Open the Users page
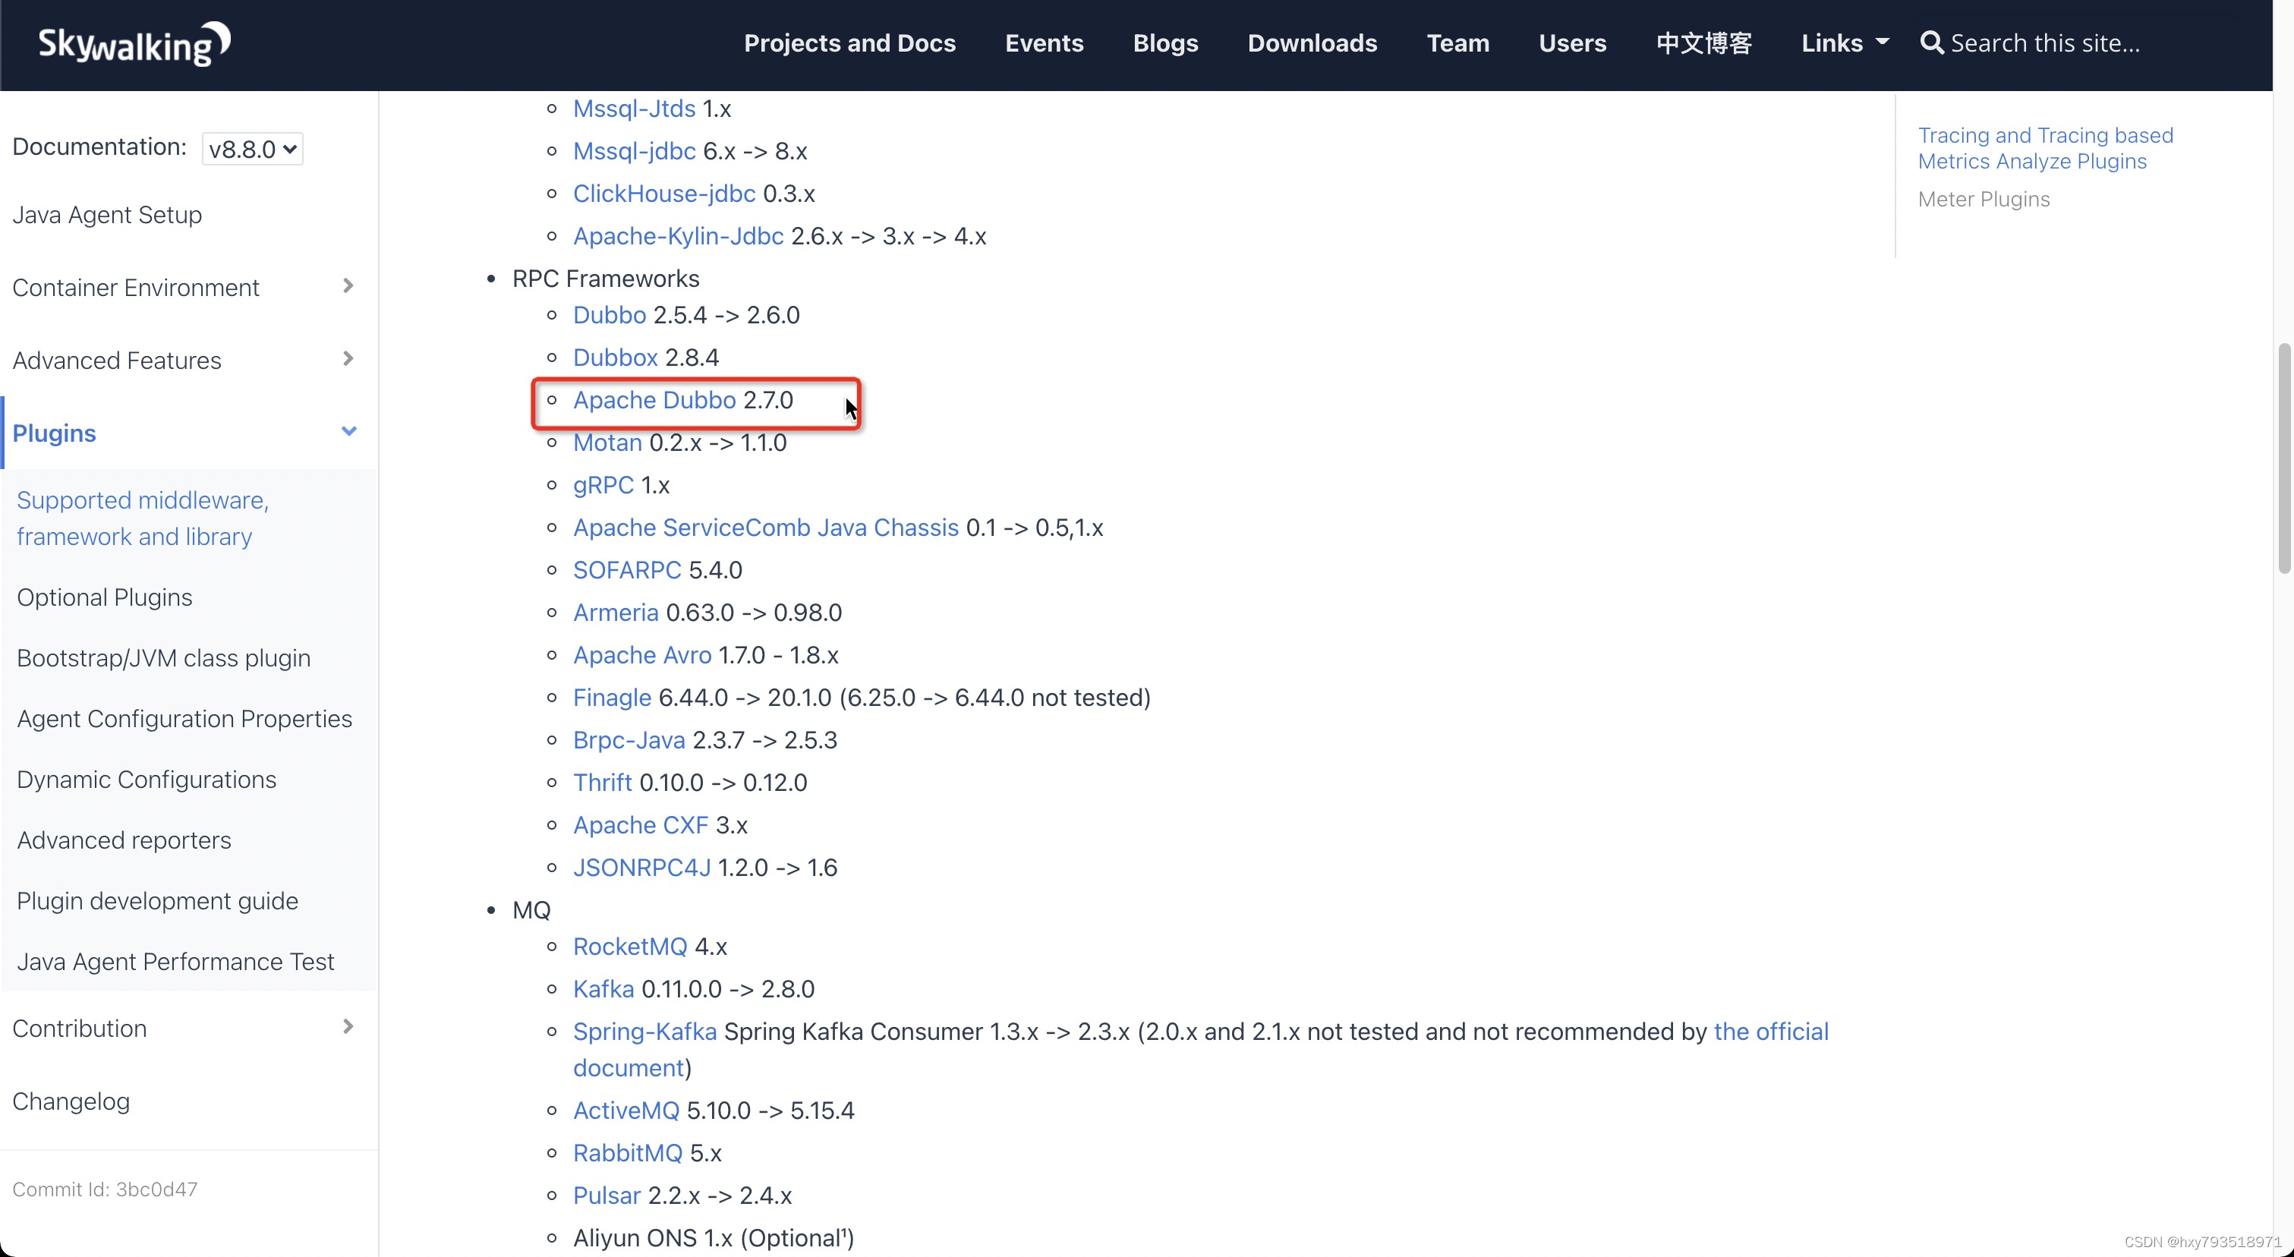The image size is (2294, 1257). [1573, 43]
